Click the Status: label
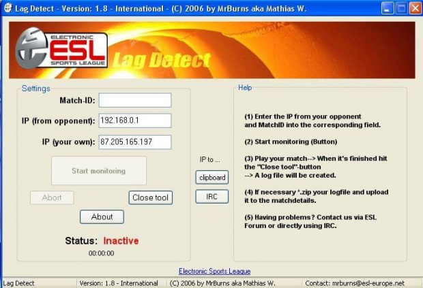 point(81,240)
